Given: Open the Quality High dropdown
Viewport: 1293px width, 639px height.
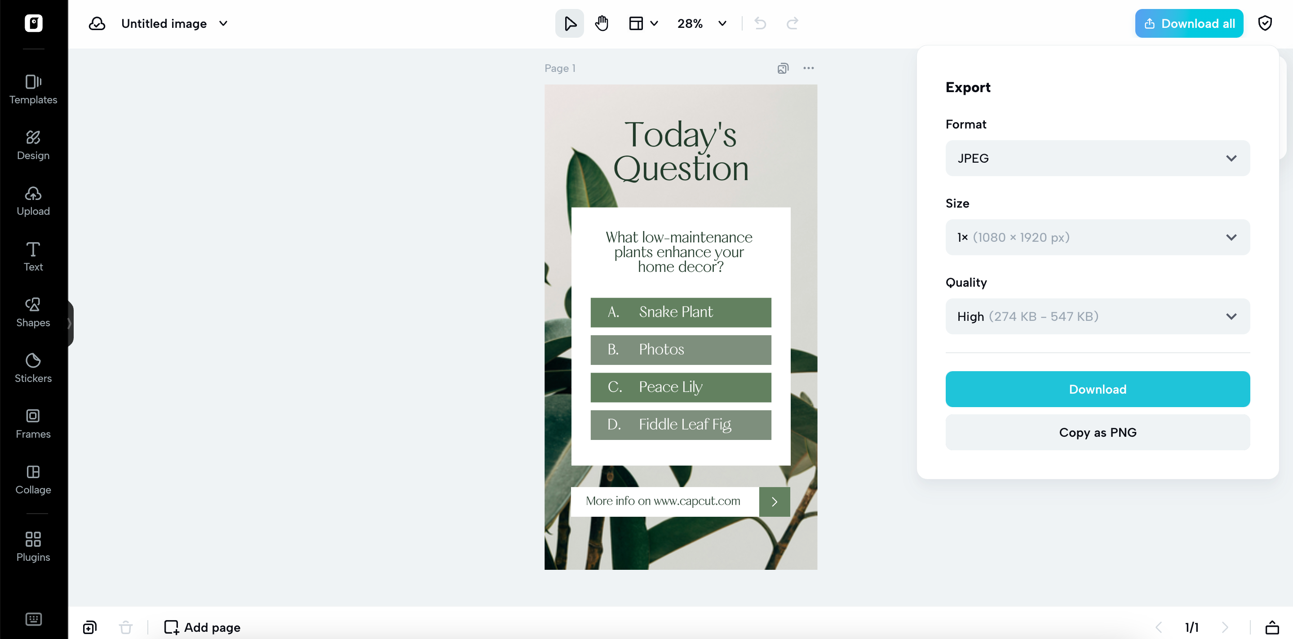Looking at the screenshot, I should tap(1097, 316).
